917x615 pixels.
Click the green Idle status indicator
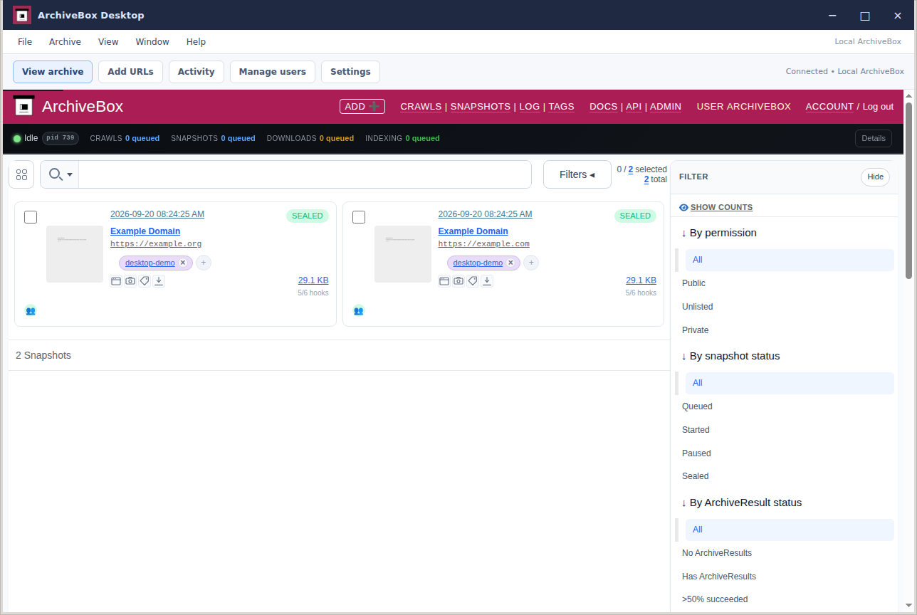(17, 138)
